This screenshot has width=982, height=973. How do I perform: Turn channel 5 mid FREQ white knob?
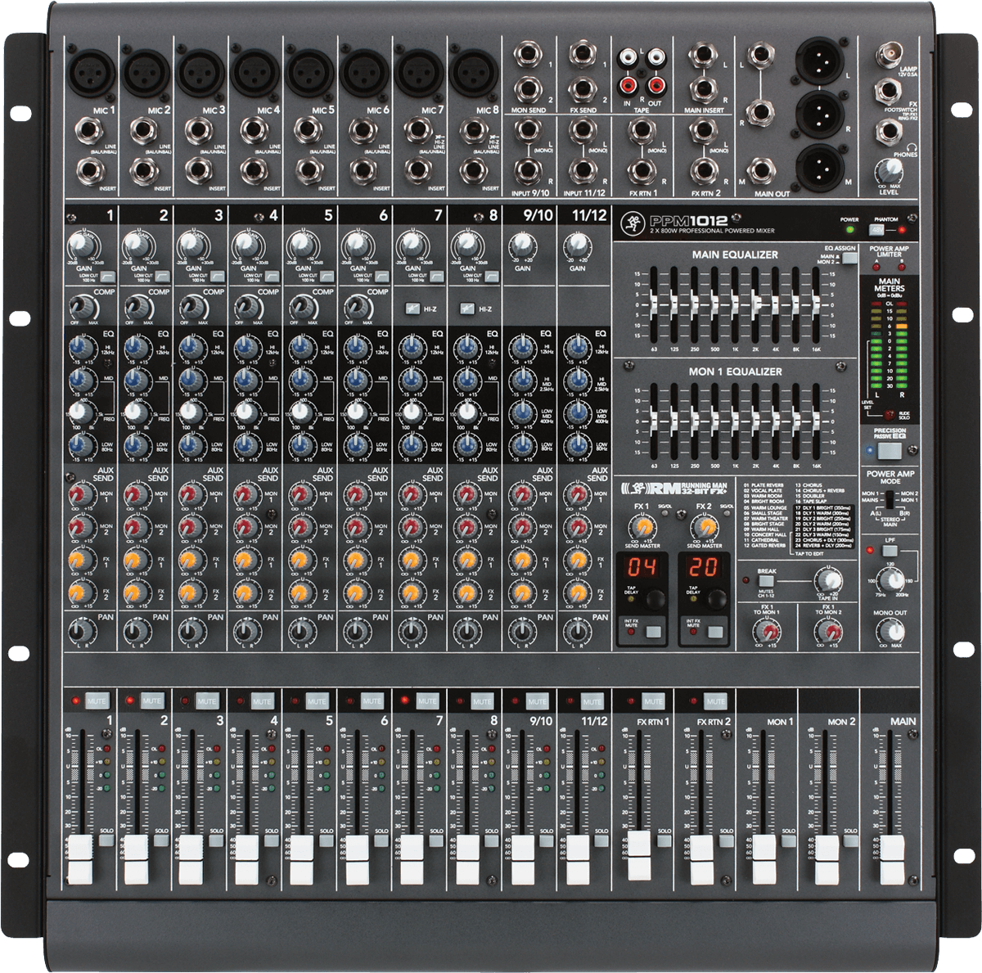click(x=301, y=412)
